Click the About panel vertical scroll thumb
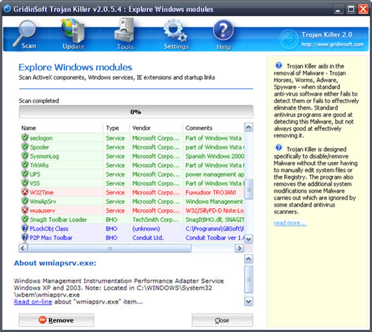372x332 pixels. [248, 279]
